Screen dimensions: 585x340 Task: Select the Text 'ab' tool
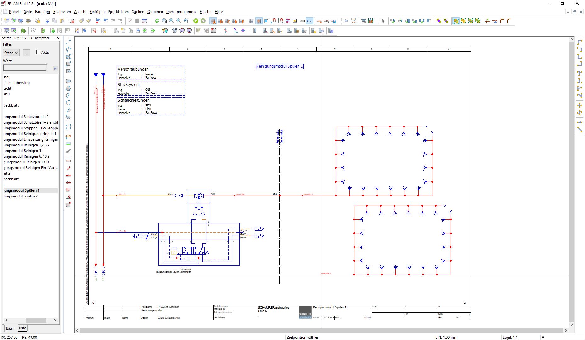click(68, 136)
